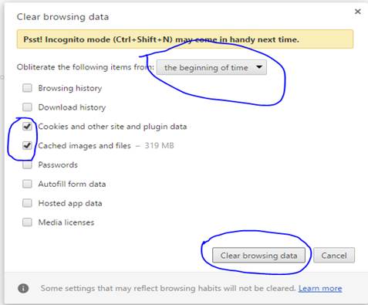Click the info icon beside the settings note
368x305 pixels.
click(23, 288)
